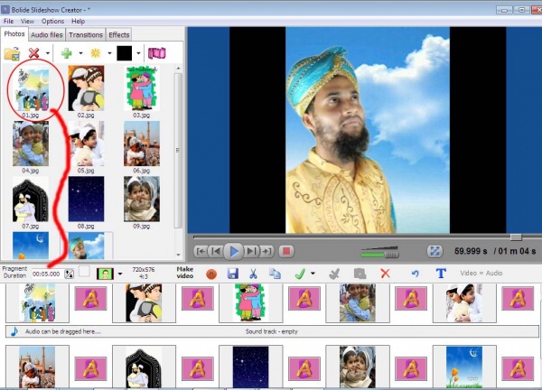The width and height of the screenshot is (542, 390).
Task: Click the Sound track - empty bar
Action: 272,331
